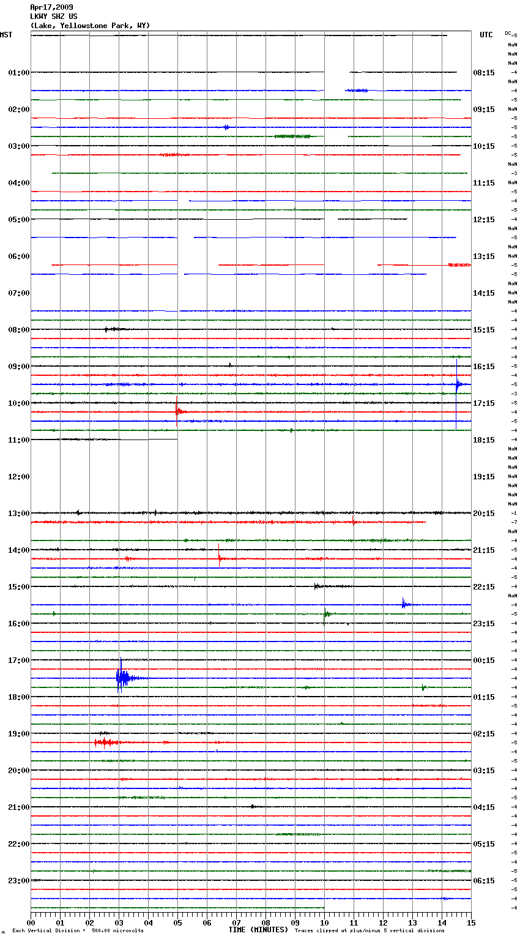Click the large blue seismic burst after 17:00 MST
The image size is (520, 939).
coord(124,677)
